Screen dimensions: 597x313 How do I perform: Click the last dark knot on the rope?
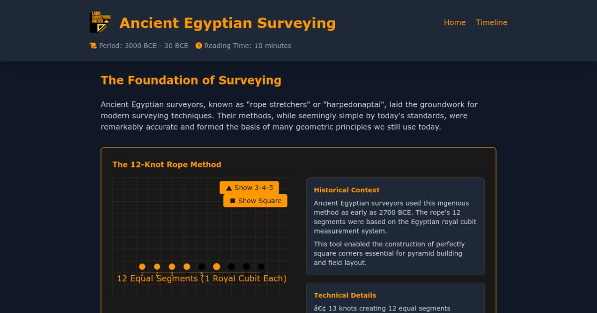(261, 267)
